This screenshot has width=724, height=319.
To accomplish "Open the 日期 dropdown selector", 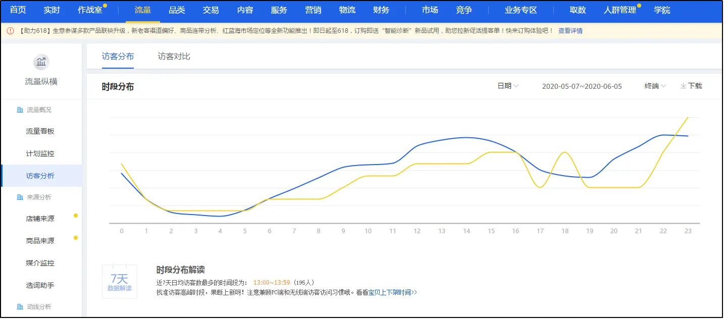I will tap(508, 86).
